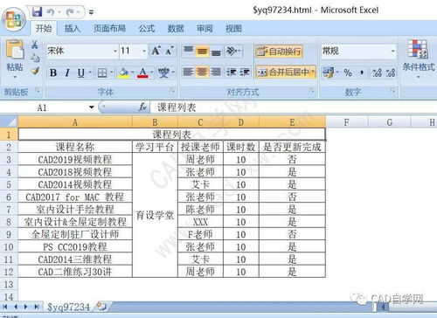437x318 pixels.
Task: Open the 视图 tab
Action: click(x=233, y=29)
